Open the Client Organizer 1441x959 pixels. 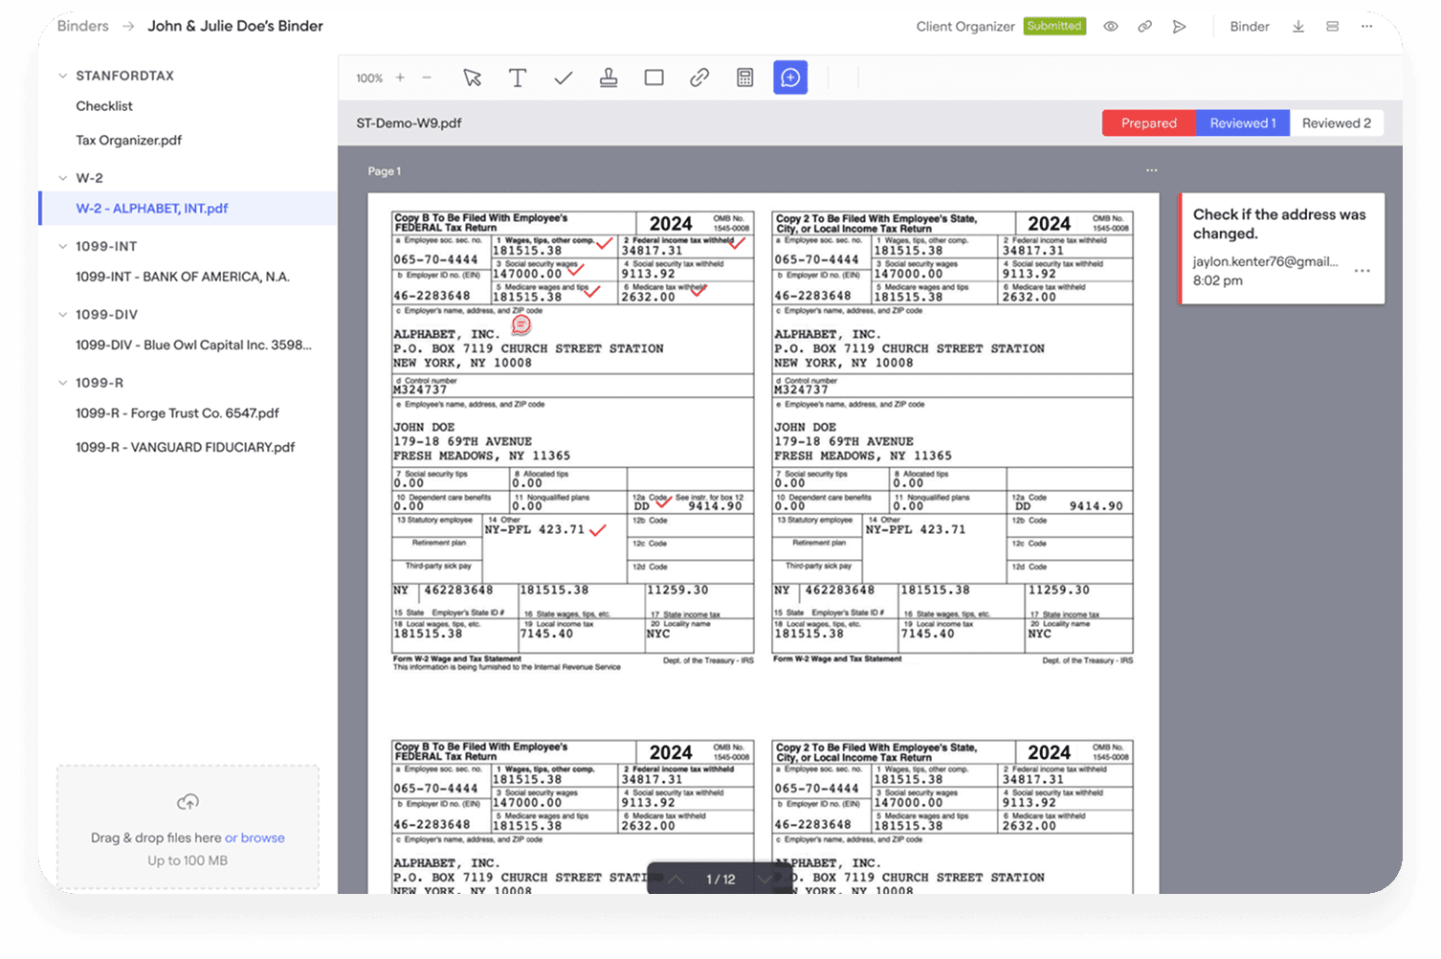[965, 27]
